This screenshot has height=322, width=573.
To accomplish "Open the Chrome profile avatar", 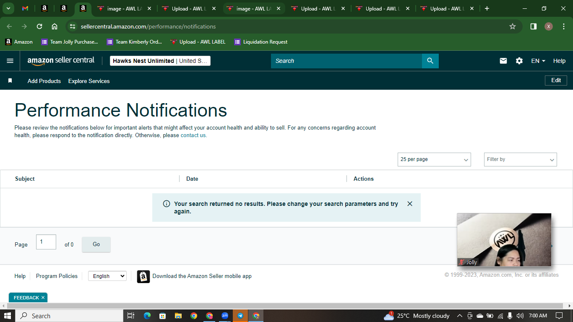I will pyautogui.click(x=549, y=26).
